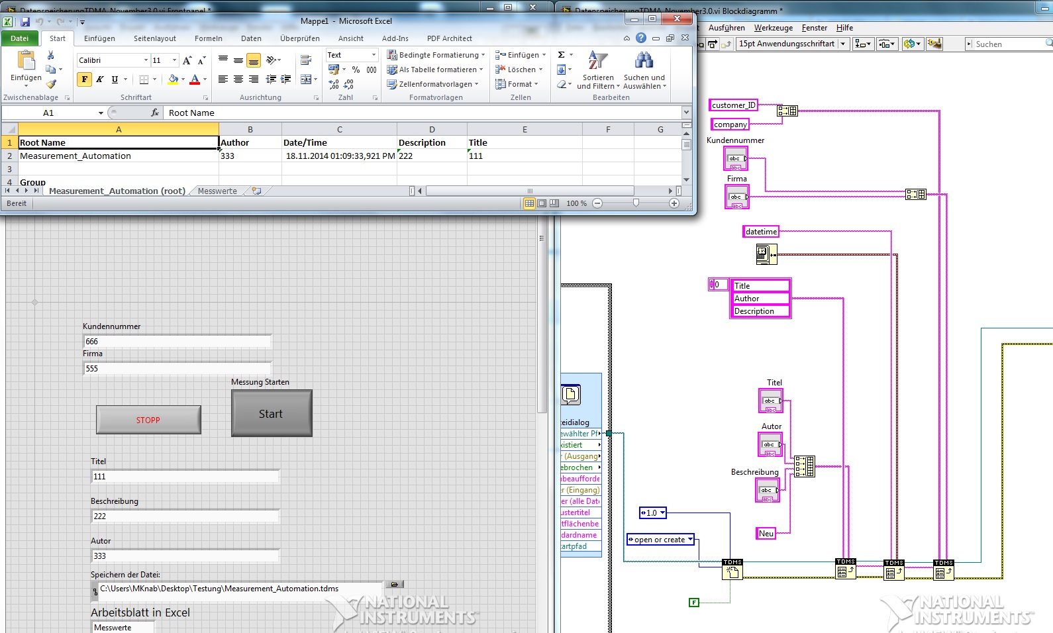This screenshot has width=1053, height=633.
Task: Switch to page layout view in status bar
Action: click(542, 203)
